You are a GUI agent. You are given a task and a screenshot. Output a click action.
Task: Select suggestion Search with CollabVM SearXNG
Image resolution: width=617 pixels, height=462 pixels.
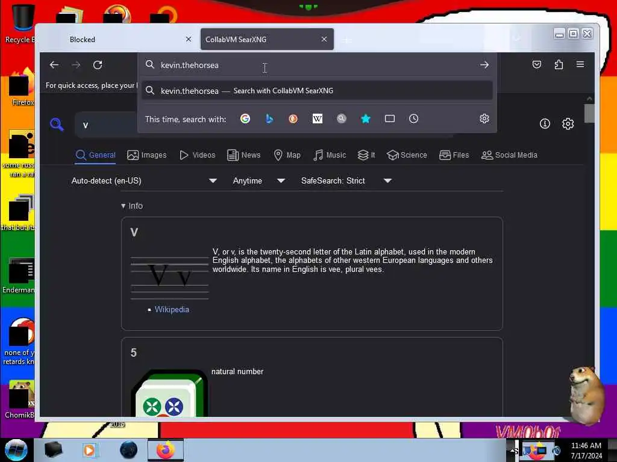point(317,91)
